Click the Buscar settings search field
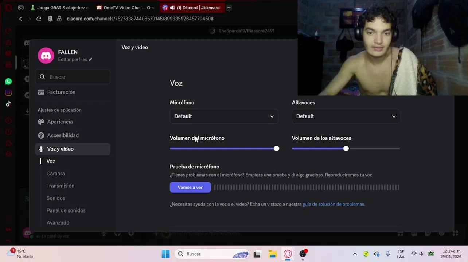The width and height of the screenshot is (468, 262). (x=73, y=77)
